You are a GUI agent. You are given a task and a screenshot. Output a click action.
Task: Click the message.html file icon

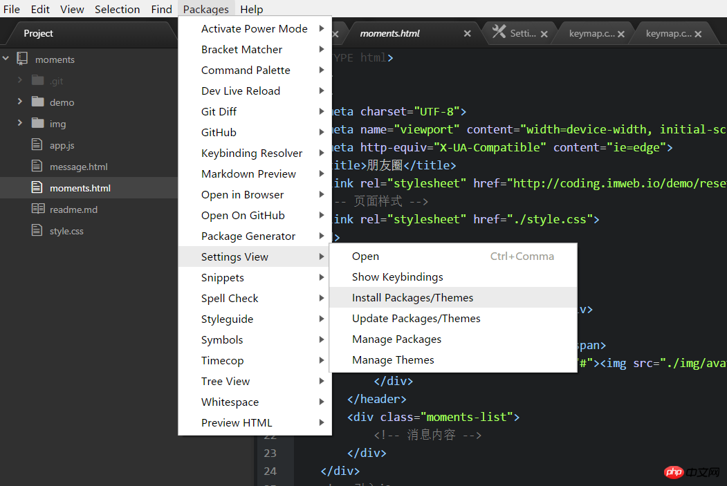point(37,166)
